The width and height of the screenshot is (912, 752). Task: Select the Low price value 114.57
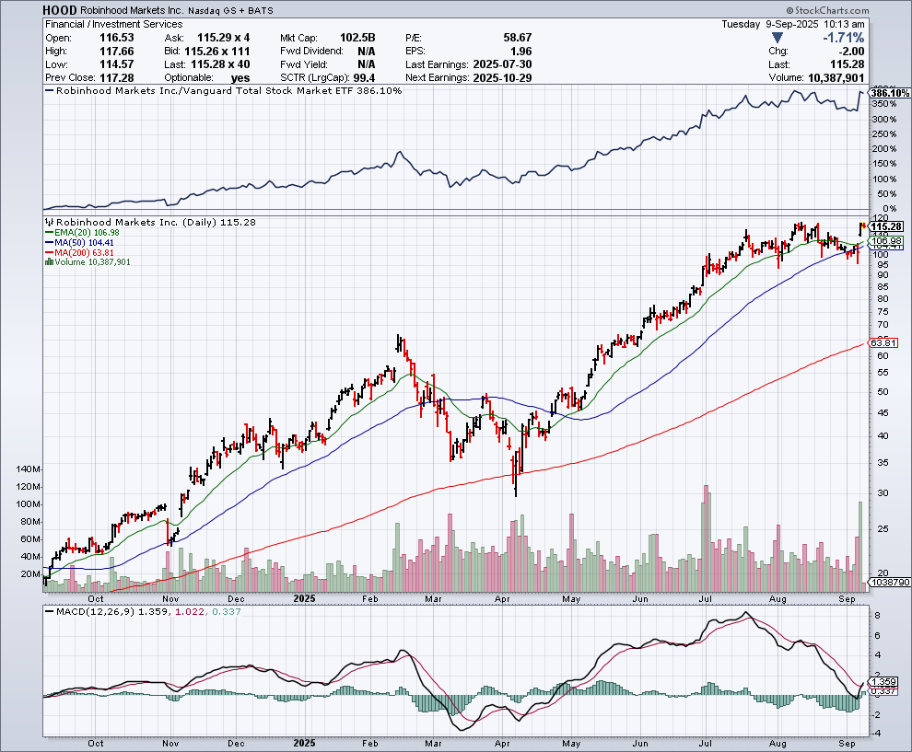click(116, 64)
